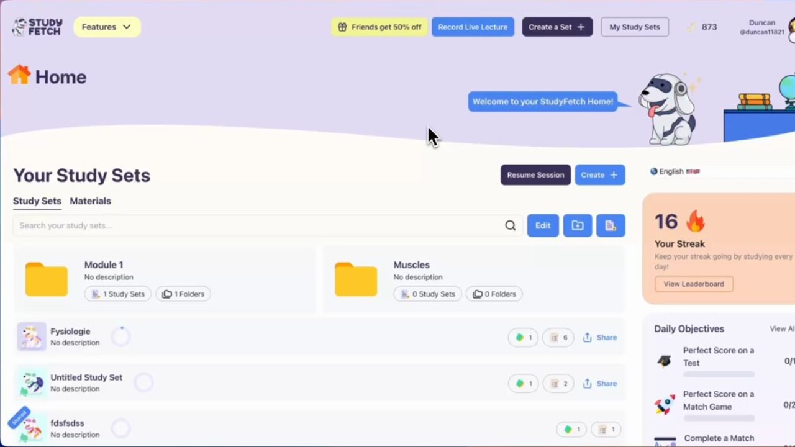Screen dimensions: 795x447
Task: Click the new folder icon button
Action: click(x=578, y=225)
